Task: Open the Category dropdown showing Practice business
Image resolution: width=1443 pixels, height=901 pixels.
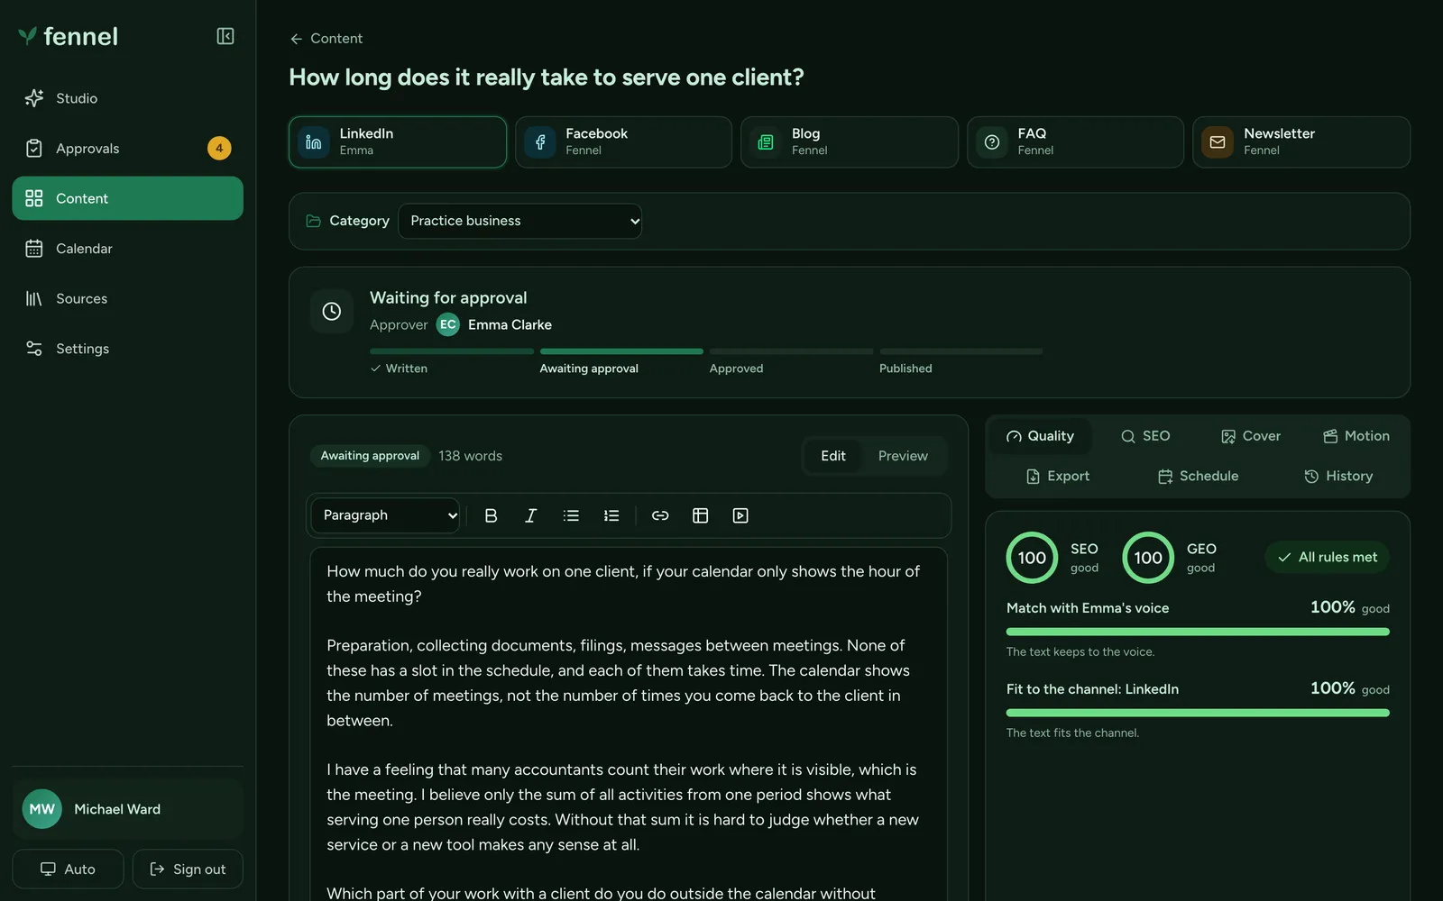Action: [x=520, y=221]
